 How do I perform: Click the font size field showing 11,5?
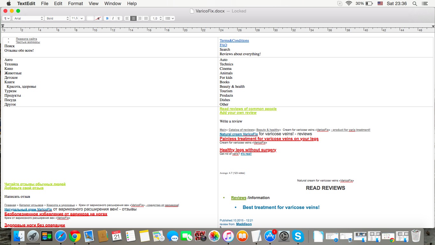pos(75,19)
